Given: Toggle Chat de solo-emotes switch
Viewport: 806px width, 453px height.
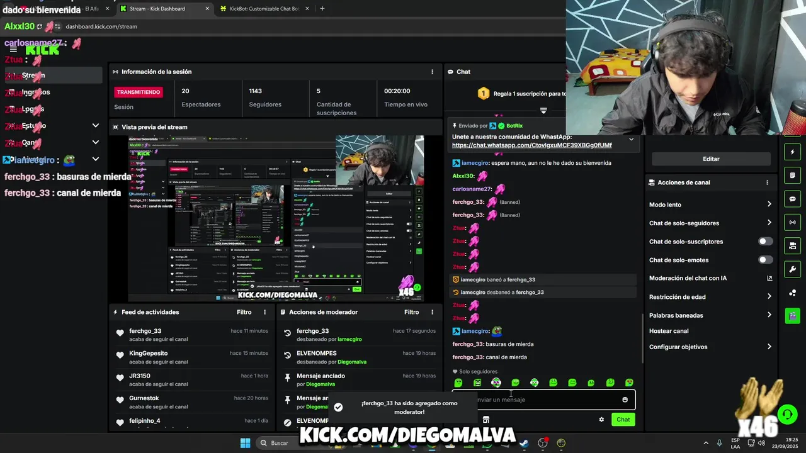Looking at the screenshot, I should pyautogui.click(x=765, y=260).
